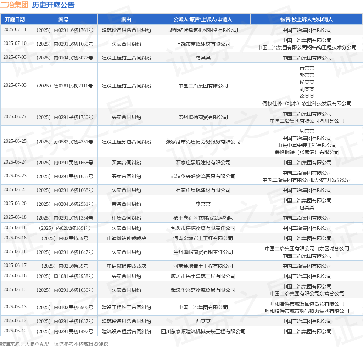Open plaintiff 成都铭扬建筑机械租赁有限公司
Image resolution: width=363 pixels, height=347 pixels.
click(203, 30)
